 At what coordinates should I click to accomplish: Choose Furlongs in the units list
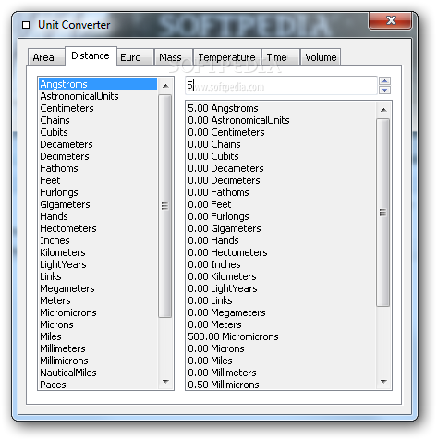pos(98,192)
